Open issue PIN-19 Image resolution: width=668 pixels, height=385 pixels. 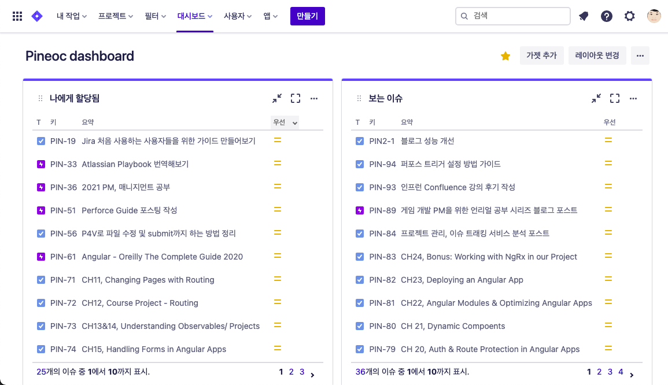click(63, 141)
